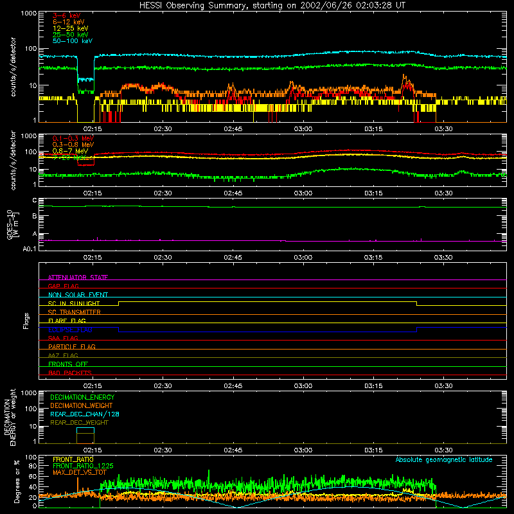
Task: Select the REAR_DEC_CHAN/128 legend label
Action: tap(85, 414)
